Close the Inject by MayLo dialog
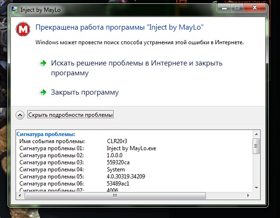This screenshot has width=280, height=218. point(255,8)
